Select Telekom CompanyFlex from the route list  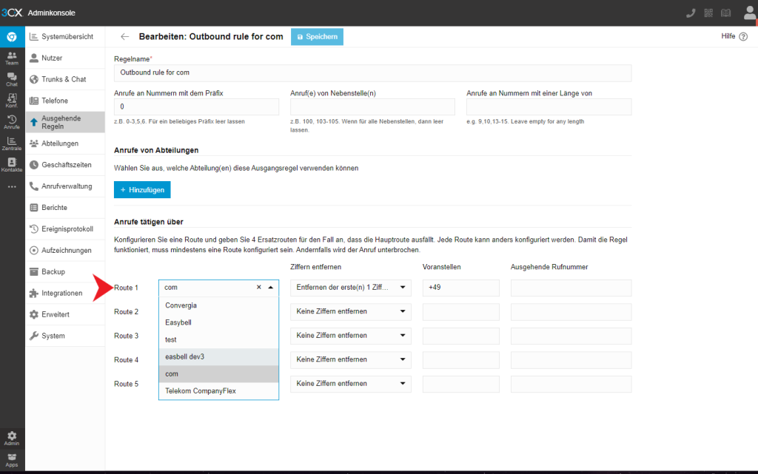(201, 390)
